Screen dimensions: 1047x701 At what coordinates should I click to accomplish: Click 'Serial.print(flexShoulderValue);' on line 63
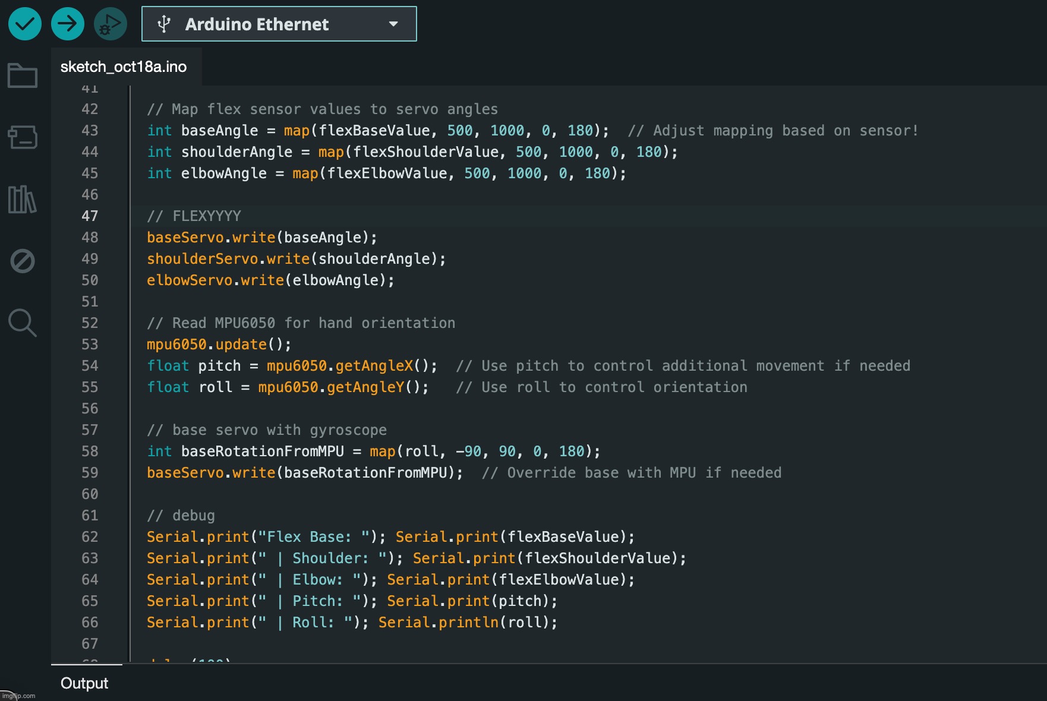pyautogui.click(x=550, y=558)
